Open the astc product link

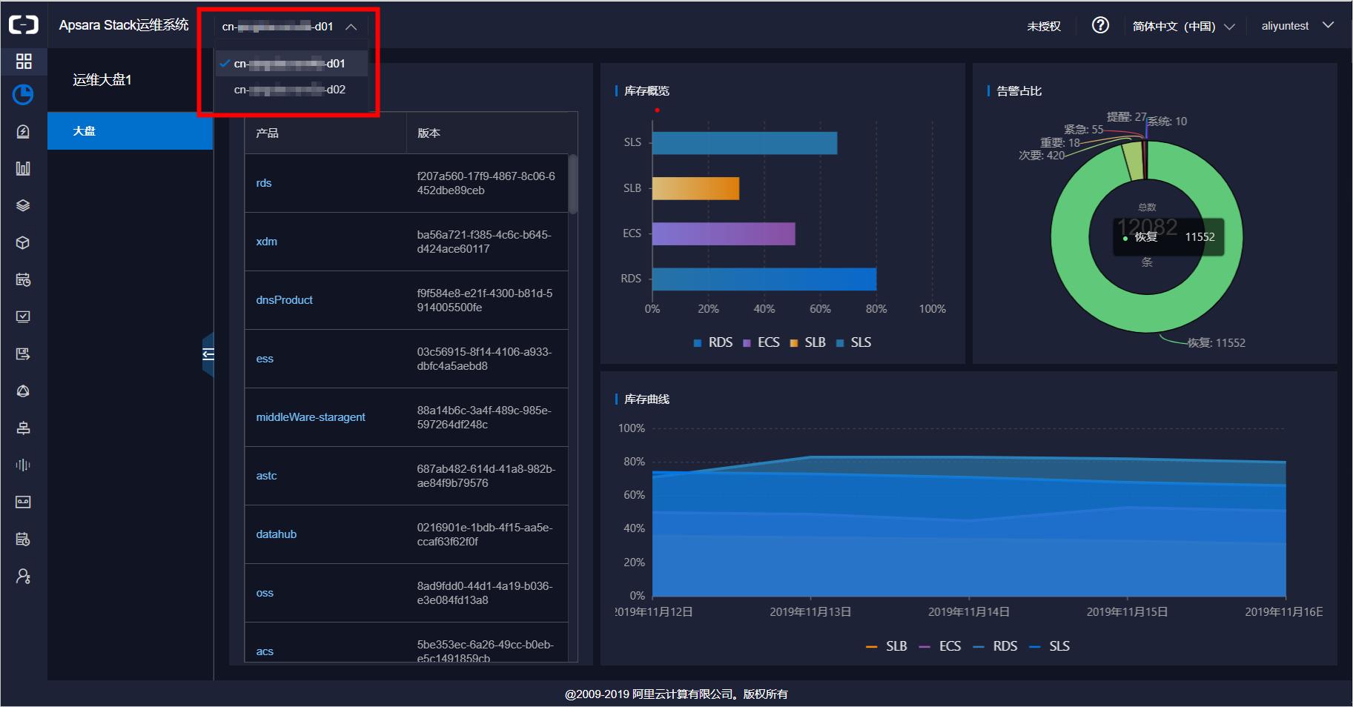point(266,476)
